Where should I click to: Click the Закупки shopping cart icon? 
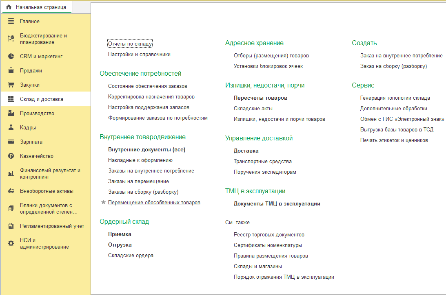coord(11,85)
